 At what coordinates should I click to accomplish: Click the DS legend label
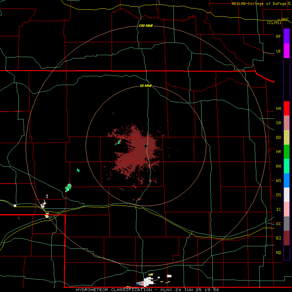pos(278,195)
